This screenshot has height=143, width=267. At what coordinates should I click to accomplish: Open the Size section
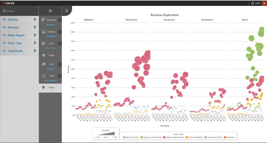pyautogui.click(x=51, y=66)
